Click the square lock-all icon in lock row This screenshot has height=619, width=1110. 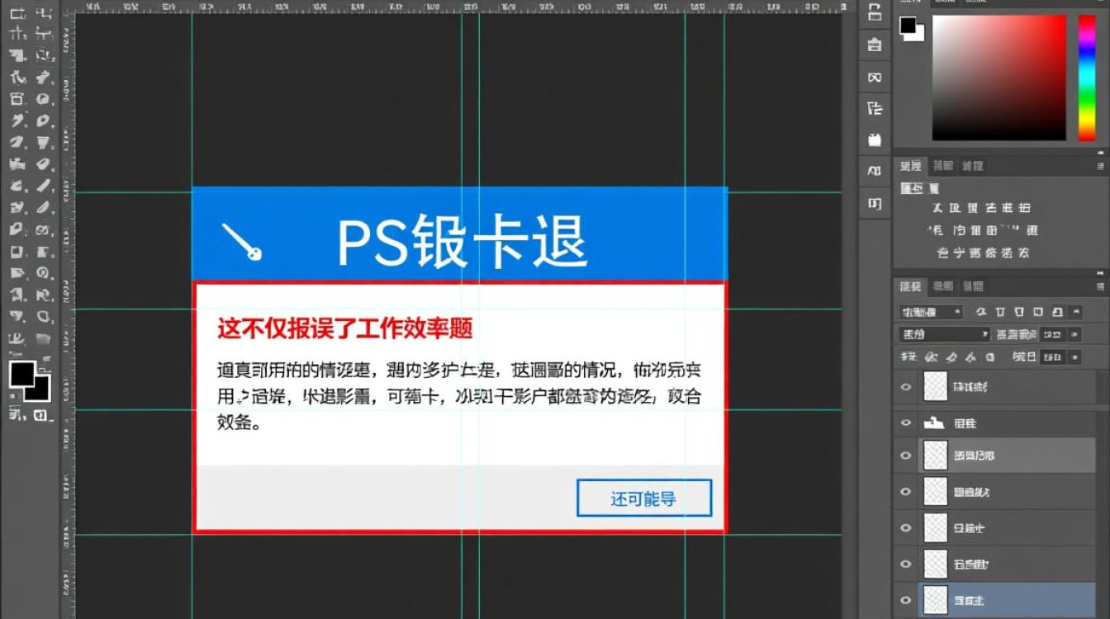[x=990, y=357]
